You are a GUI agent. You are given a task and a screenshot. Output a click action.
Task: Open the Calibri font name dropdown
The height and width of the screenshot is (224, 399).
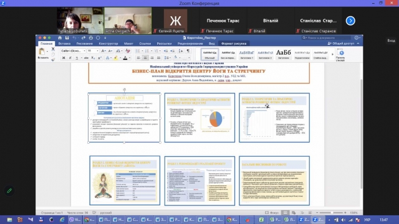[74, 51]
